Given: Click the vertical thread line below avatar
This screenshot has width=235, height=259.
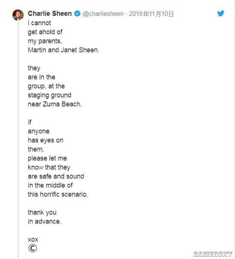Looking at the screenshot, I should 18,140.
